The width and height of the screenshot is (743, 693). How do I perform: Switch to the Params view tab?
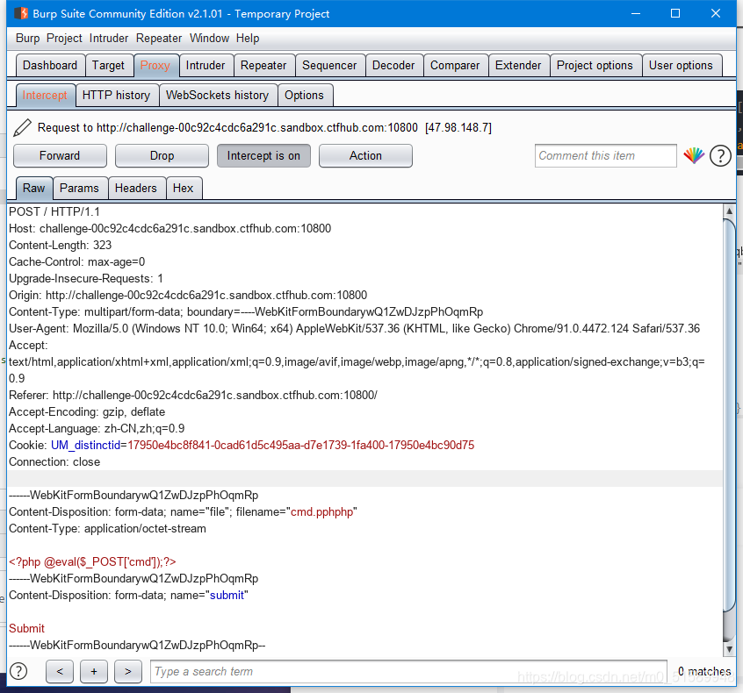[x=79, y=189]
